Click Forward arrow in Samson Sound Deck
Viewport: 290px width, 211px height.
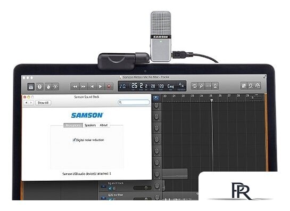pos(31,103)
